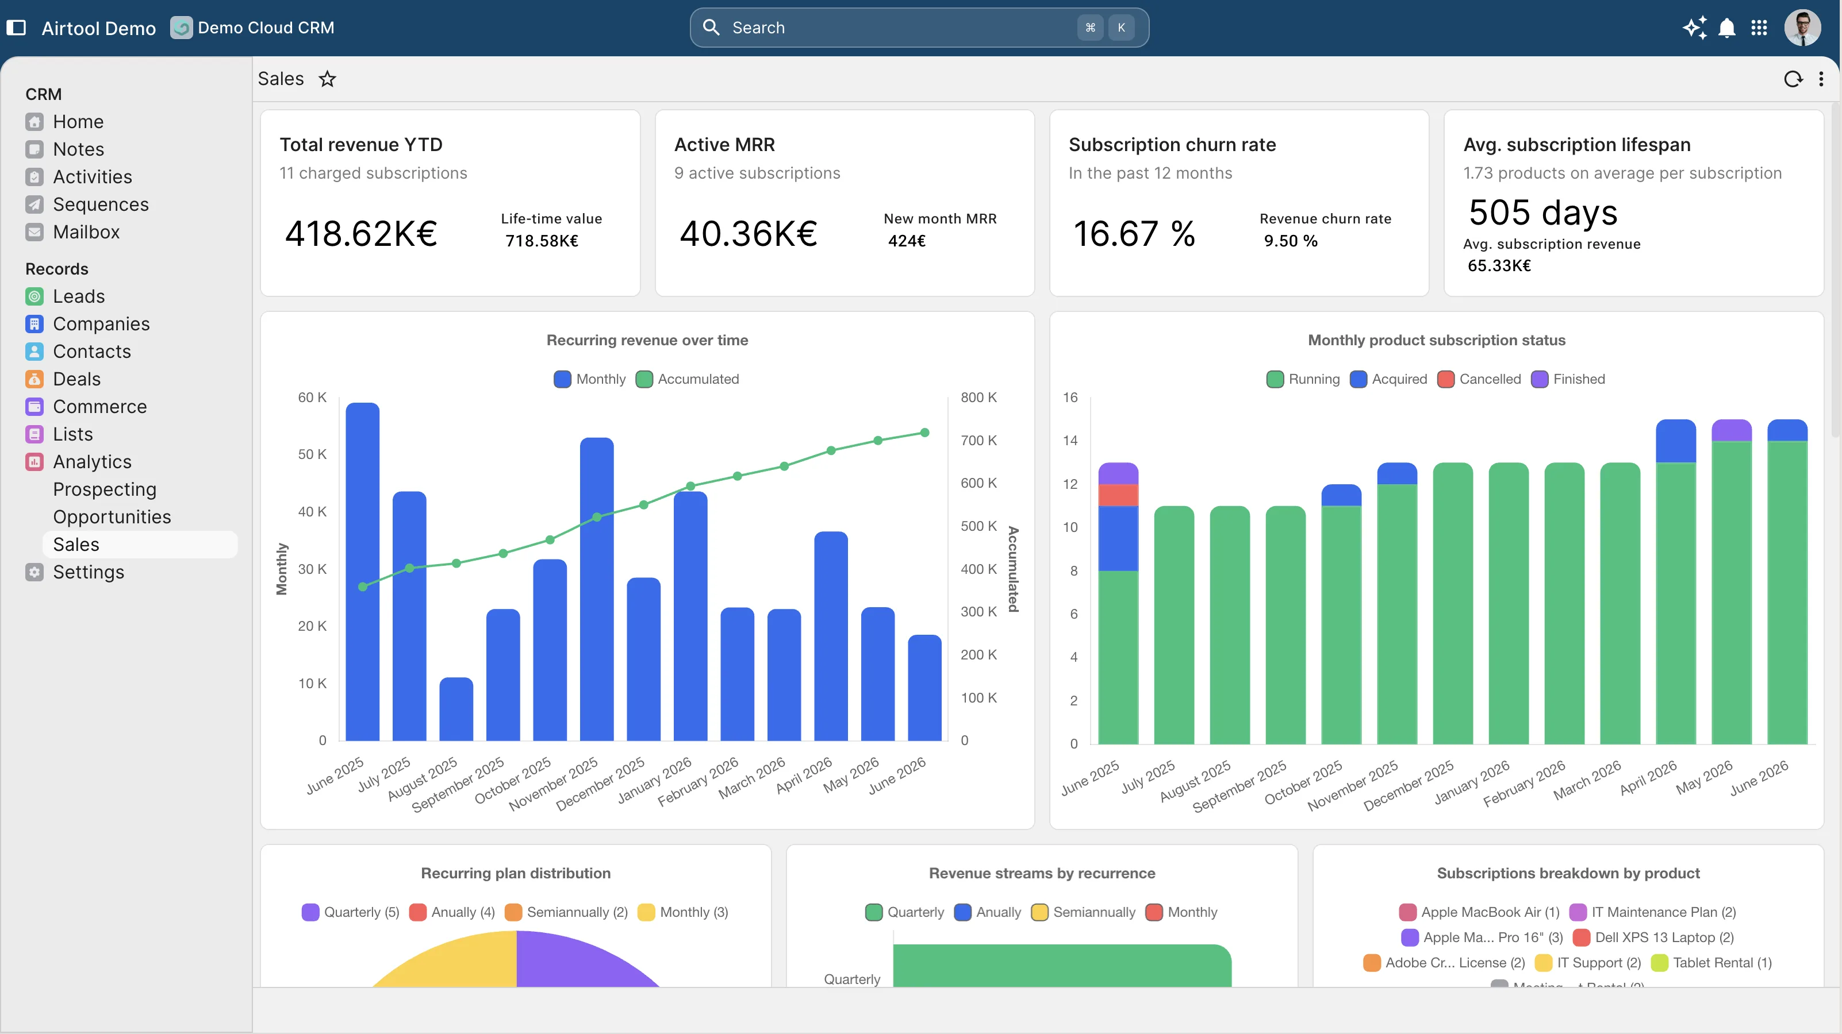Click the "424€" new month MRR value

[907, 241]
